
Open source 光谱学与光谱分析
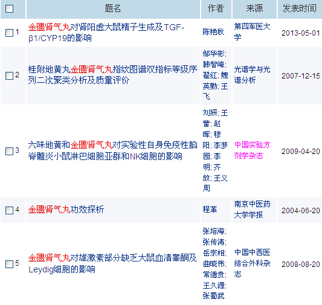[252, 75]
